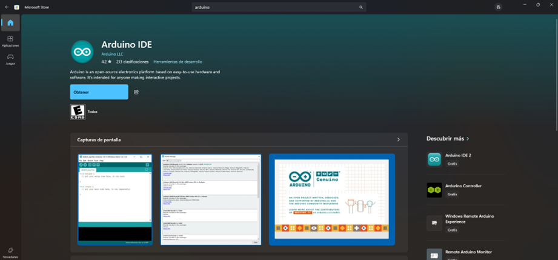Click the back arrow in title bar

point(7,7)
